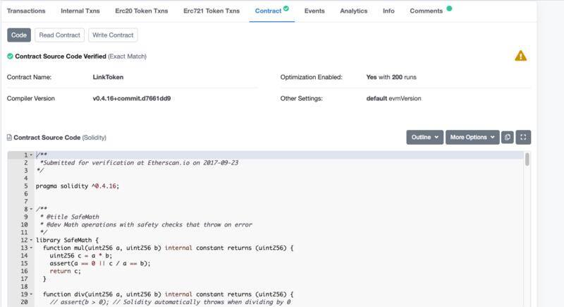
Task: Click the 'Other Settings:' label
Action: pyautogui.click(x=302, y=98)
